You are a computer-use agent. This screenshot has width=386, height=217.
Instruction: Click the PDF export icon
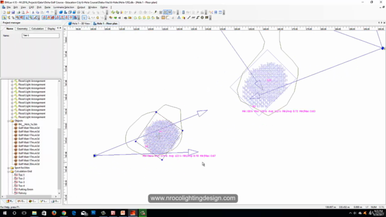(27, 12)
